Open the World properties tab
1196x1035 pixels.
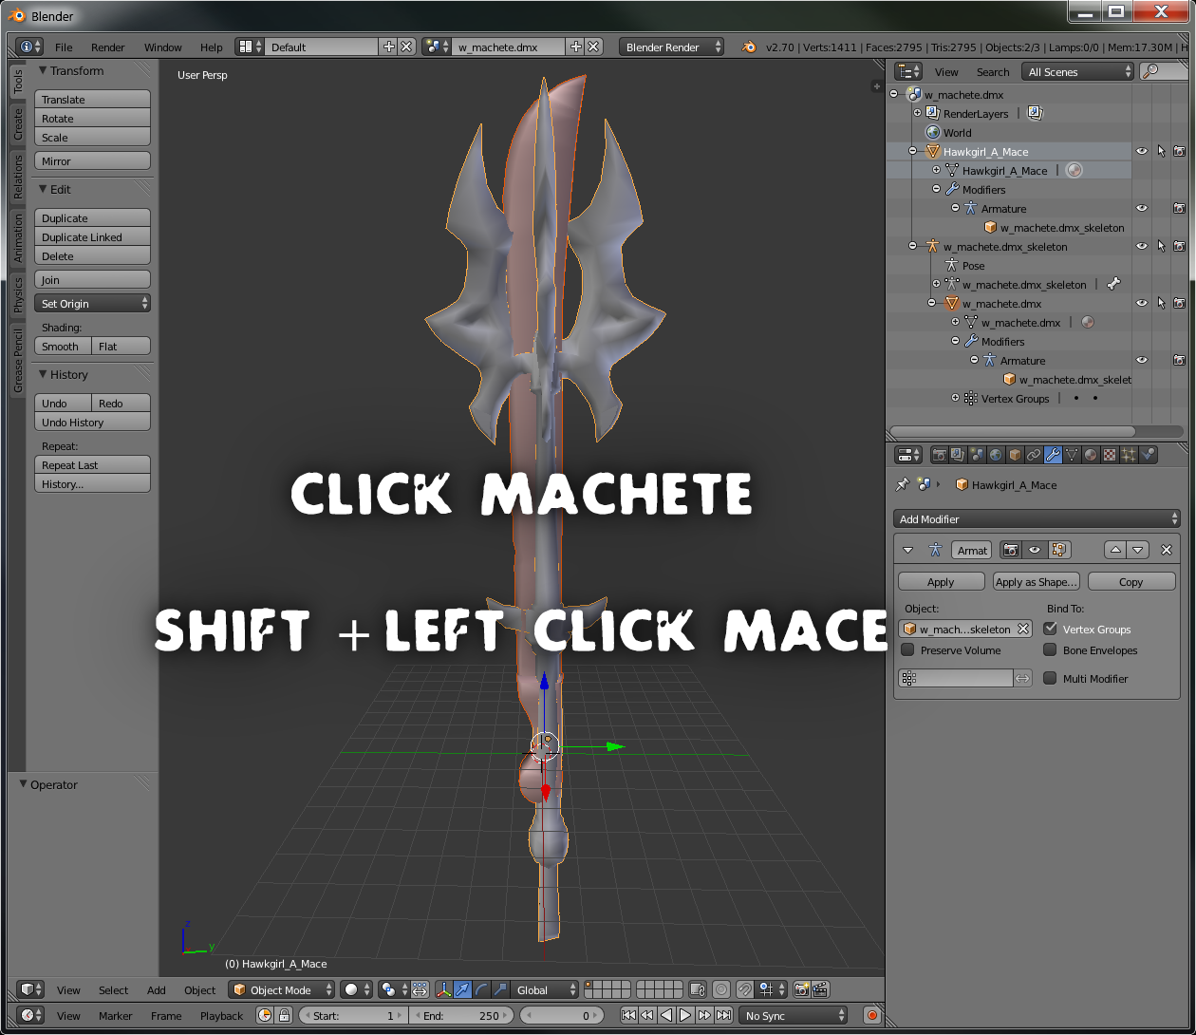(996, 455)
